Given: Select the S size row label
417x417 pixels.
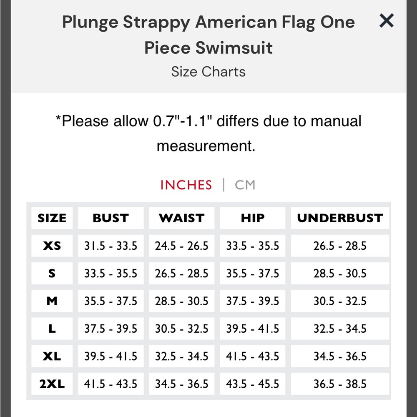Looking at the screenshot, I should pos(52,274).
